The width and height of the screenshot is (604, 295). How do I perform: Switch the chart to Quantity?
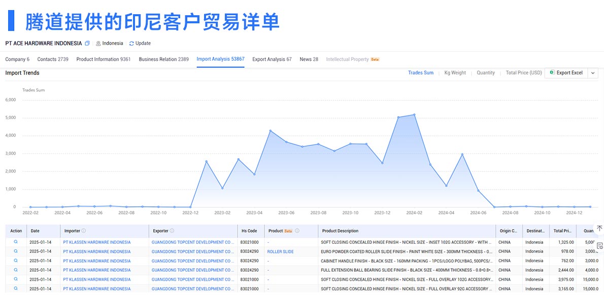click(x=486, y=72)
